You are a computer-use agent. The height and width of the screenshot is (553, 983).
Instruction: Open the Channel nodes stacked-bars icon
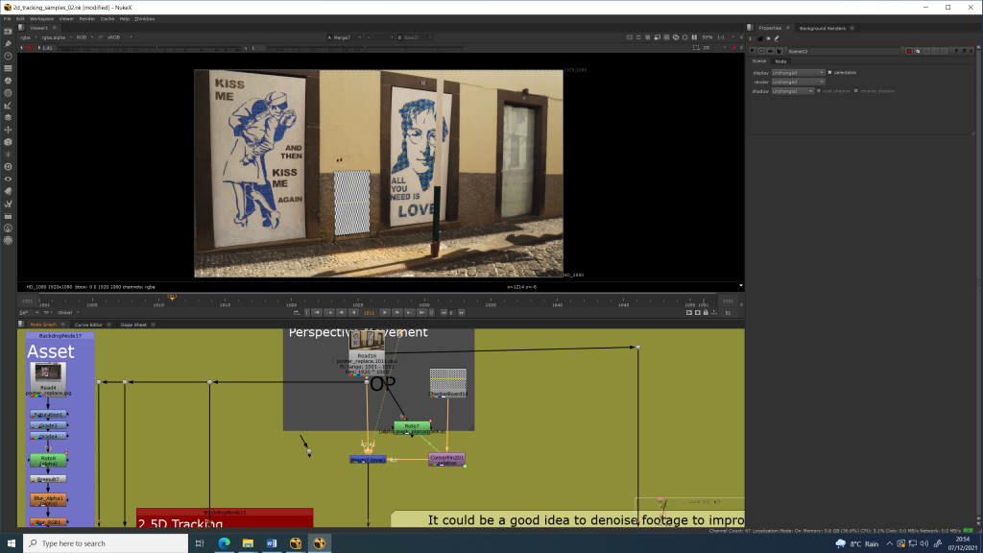pyautogui.click(x=8, y=68)
